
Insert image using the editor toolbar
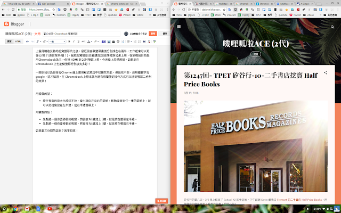(x=109, y=42)
